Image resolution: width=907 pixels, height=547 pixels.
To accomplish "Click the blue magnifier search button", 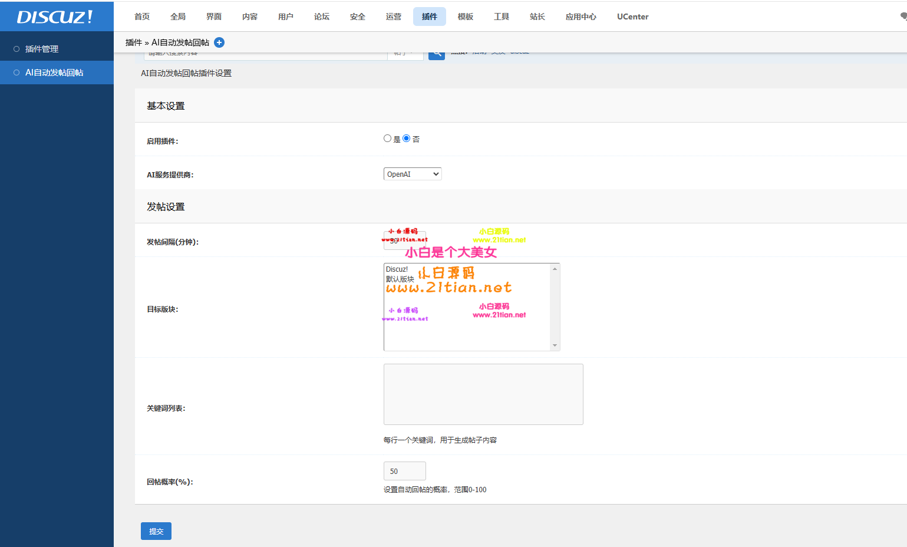I will click(x=436, y=54).
